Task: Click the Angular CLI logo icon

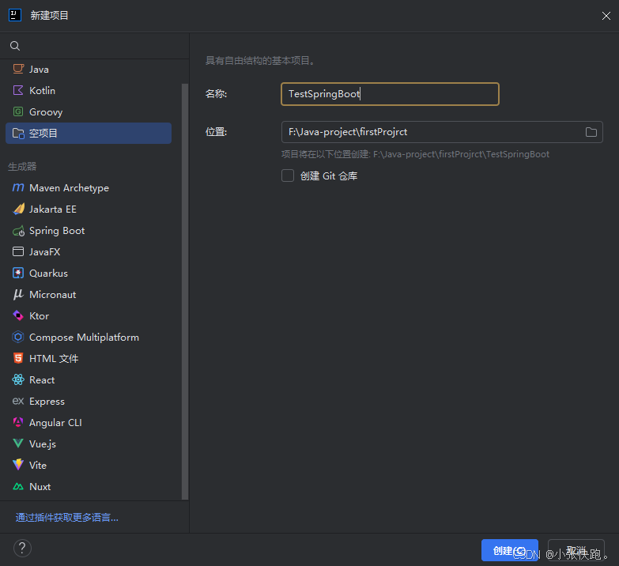Action: [18, 422]
